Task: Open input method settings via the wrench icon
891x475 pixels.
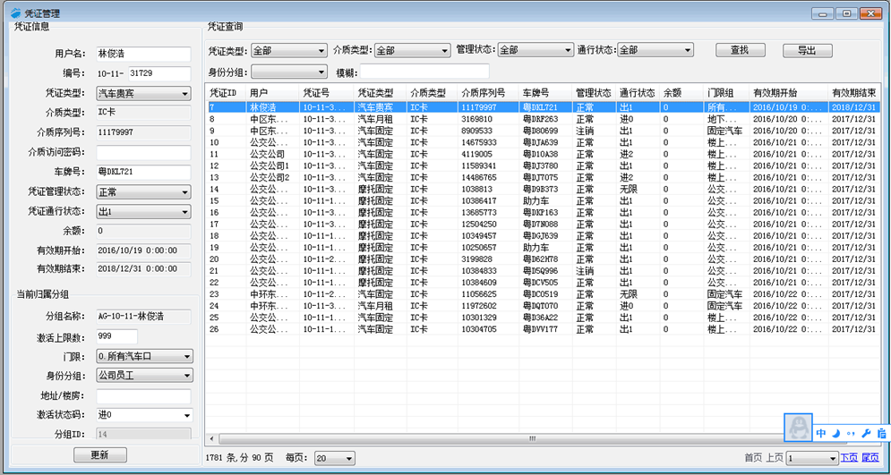Action: coord(866,434)
